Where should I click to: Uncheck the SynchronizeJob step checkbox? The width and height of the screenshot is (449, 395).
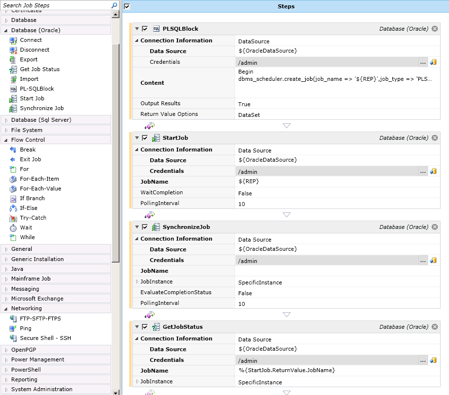click(145, 227)
